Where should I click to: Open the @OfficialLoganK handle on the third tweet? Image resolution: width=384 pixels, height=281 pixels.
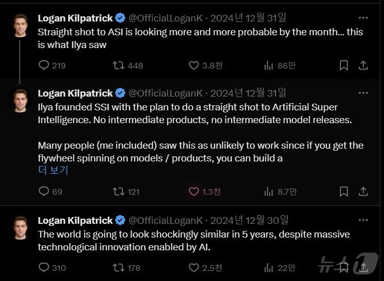click(165, 221)
